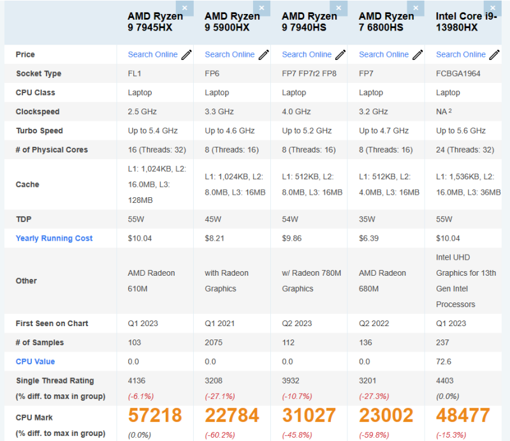Click the -27.3% single thread difference
The height and width of the screenshot is (441, 510).
(374, 396)
